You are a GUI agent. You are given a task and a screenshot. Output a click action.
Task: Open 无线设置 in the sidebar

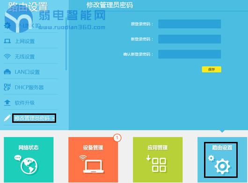click(25, 56)
